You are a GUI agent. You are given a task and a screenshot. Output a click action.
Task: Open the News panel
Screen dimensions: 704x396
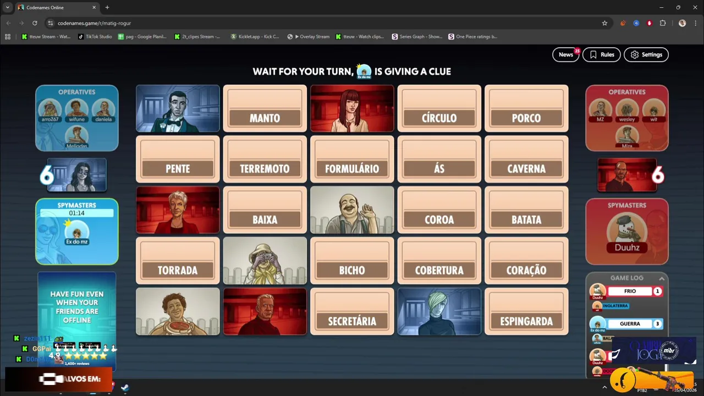tap(566, 54)
